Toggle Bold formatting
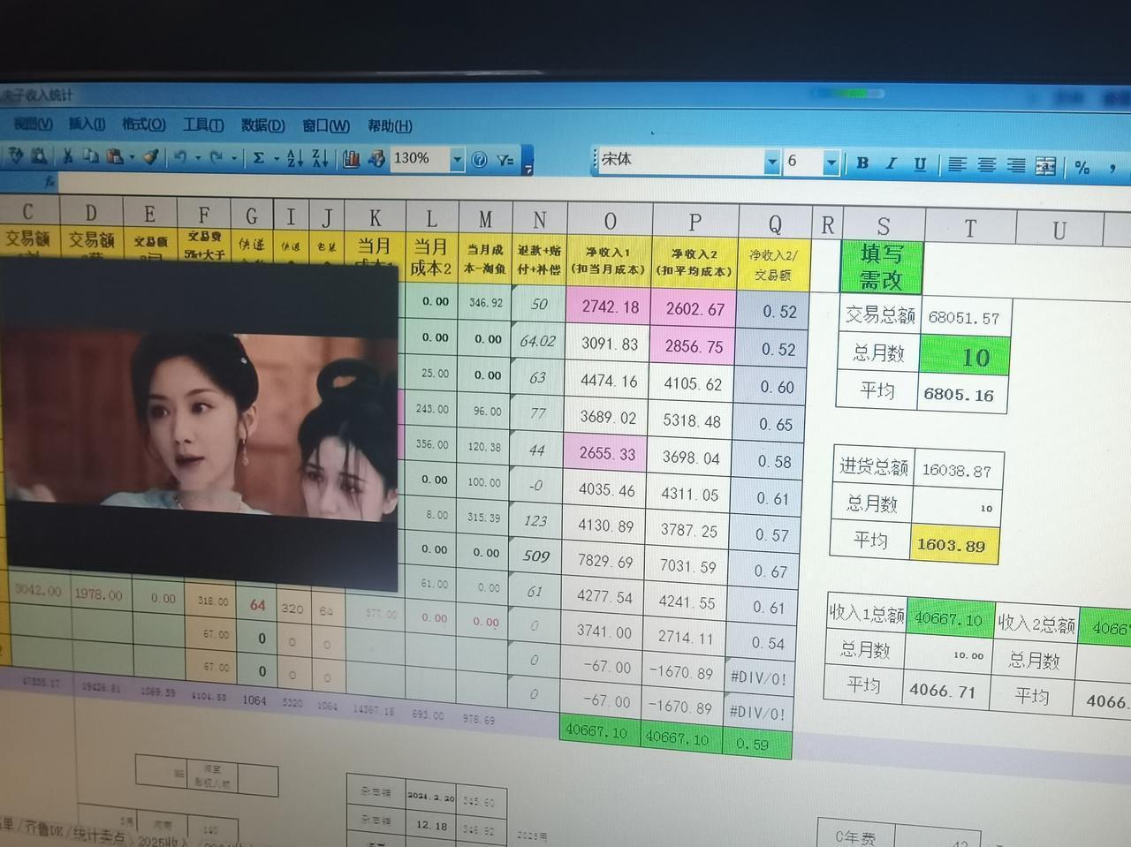This screenshot has width=1131, height=847. coord(862,163)
